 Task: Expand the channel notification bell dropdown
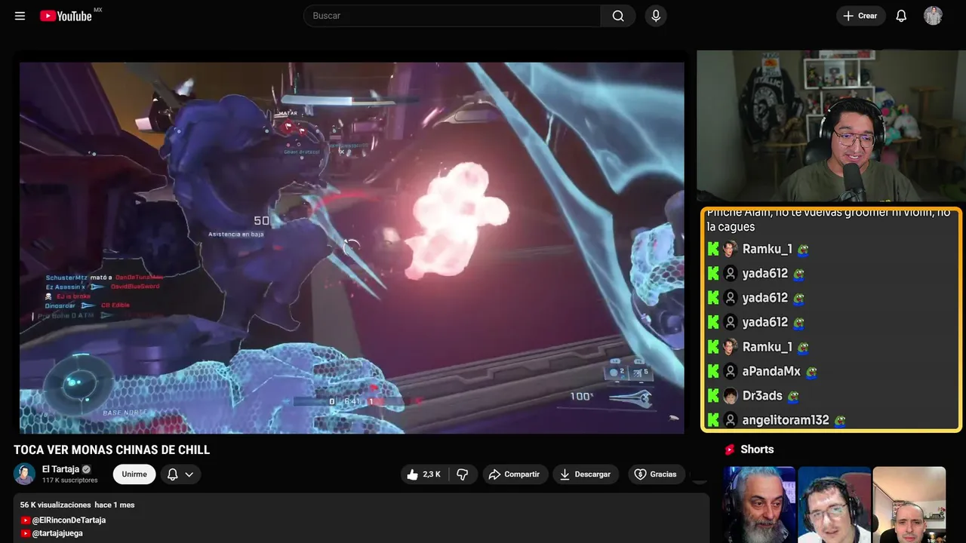(180, 474)
